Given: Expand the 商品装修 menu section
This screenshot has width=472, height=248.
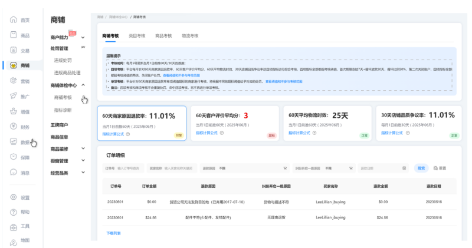Looking at the screenshot, I should [83, 149].
